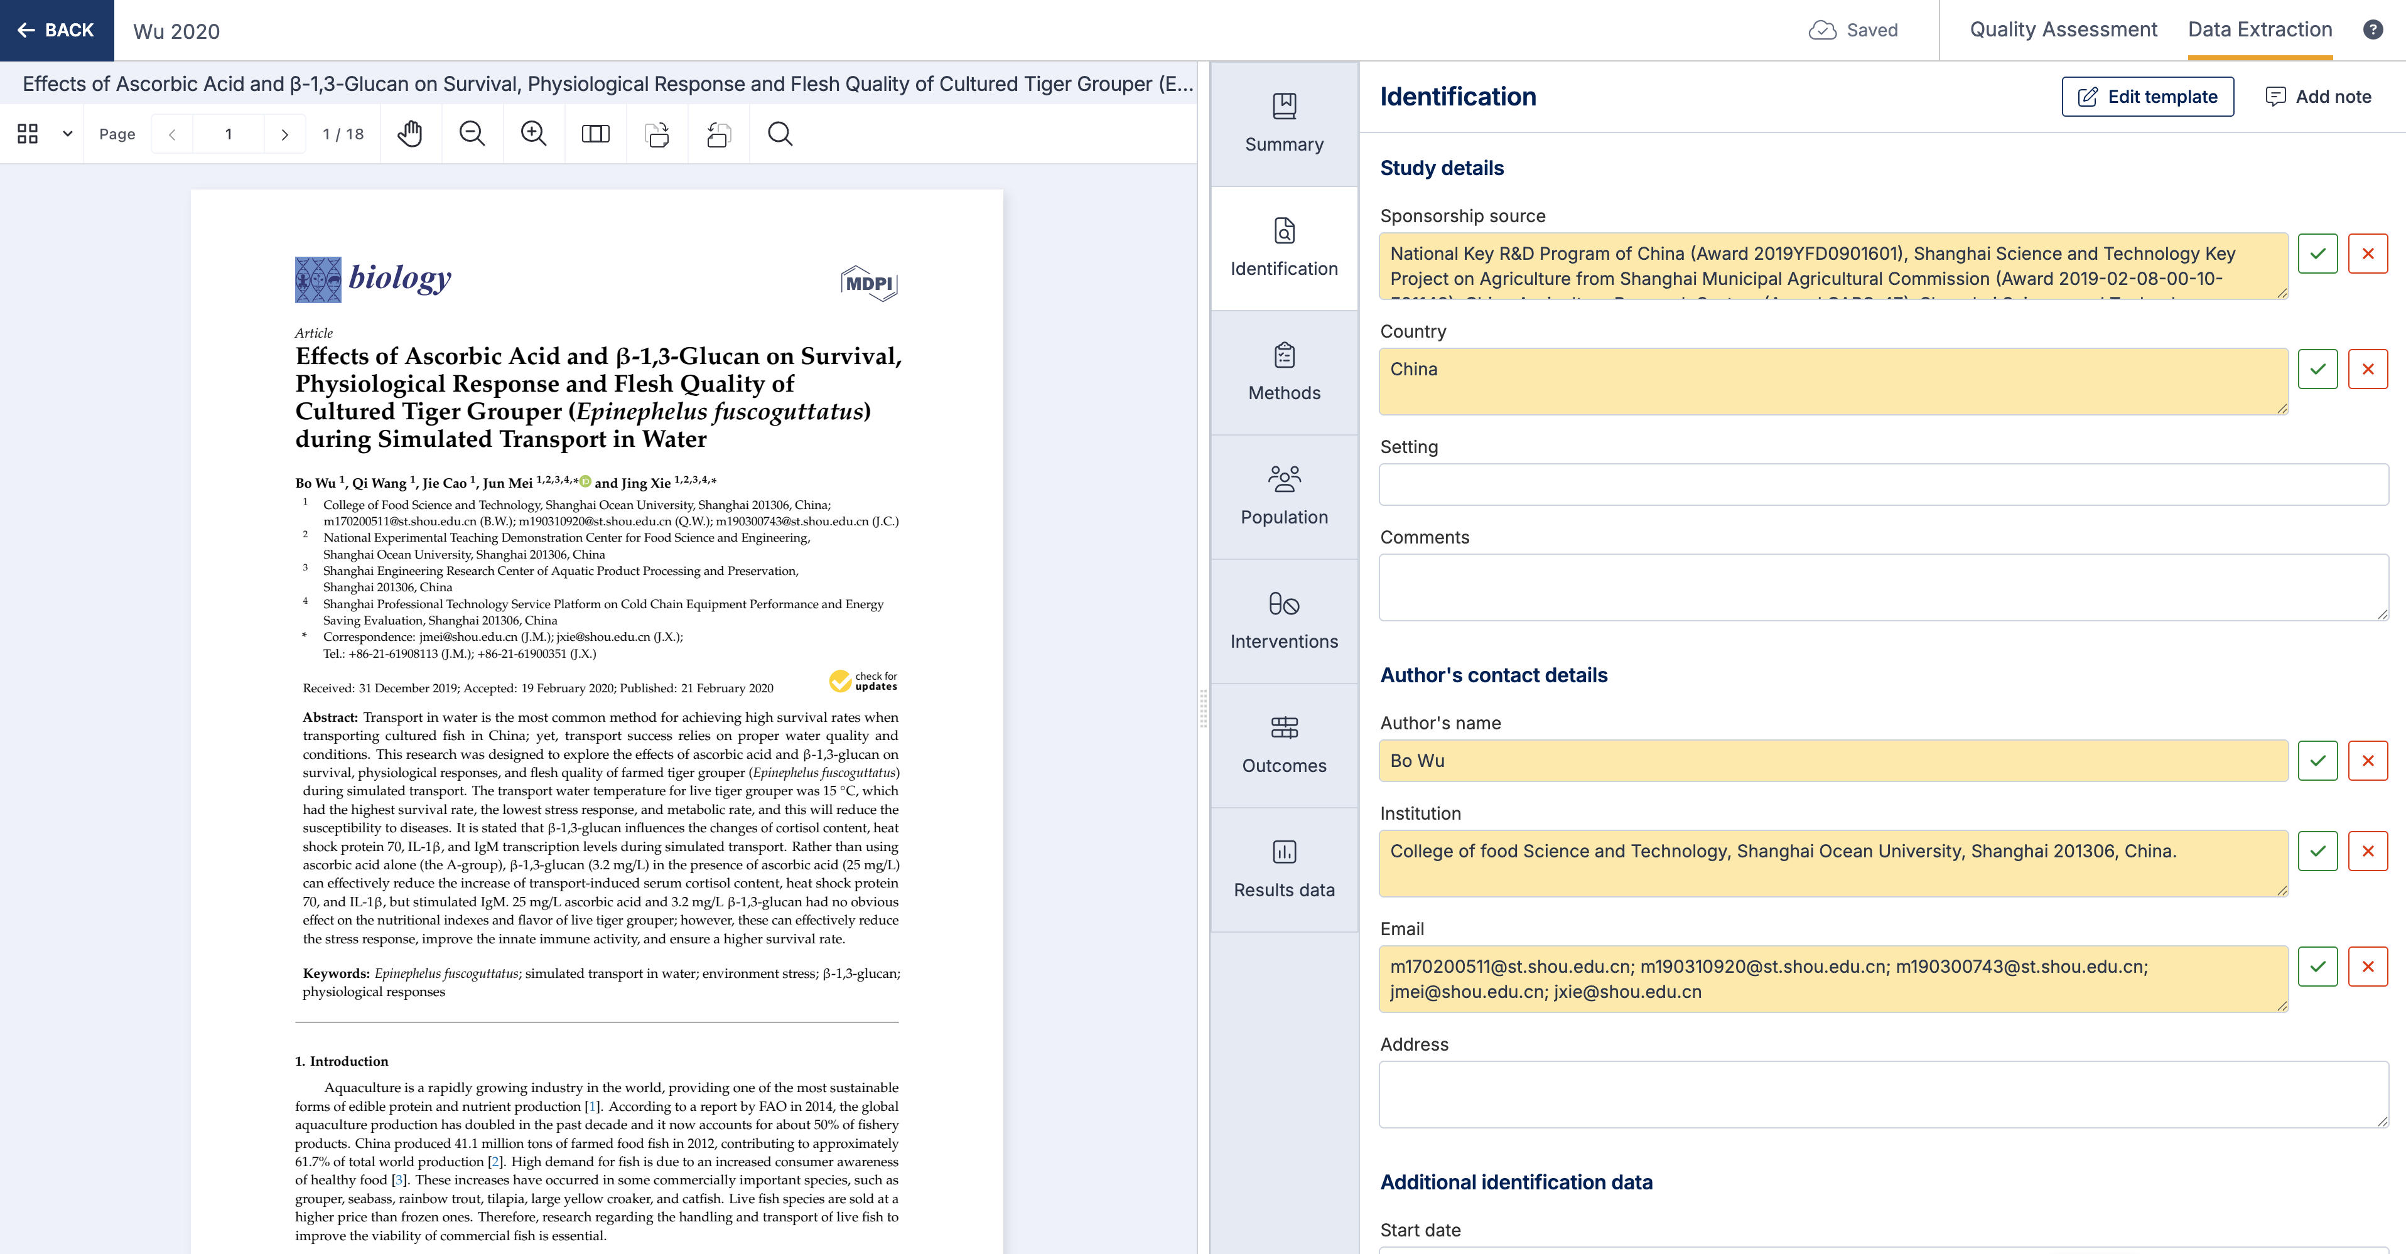This screenshot has width=2406, height=1254.
Task: Click the 'Study details' heading
Action: click(x=1442, y=168)
